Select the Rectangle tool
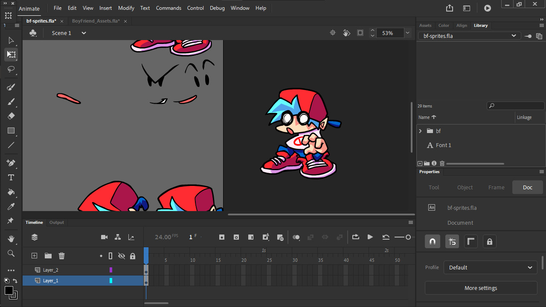 11,131
